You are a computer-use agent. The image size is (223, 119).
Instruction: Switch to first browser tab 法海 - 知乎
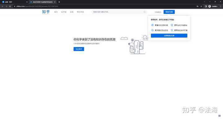pyautogui.click(x=15, y=2)
